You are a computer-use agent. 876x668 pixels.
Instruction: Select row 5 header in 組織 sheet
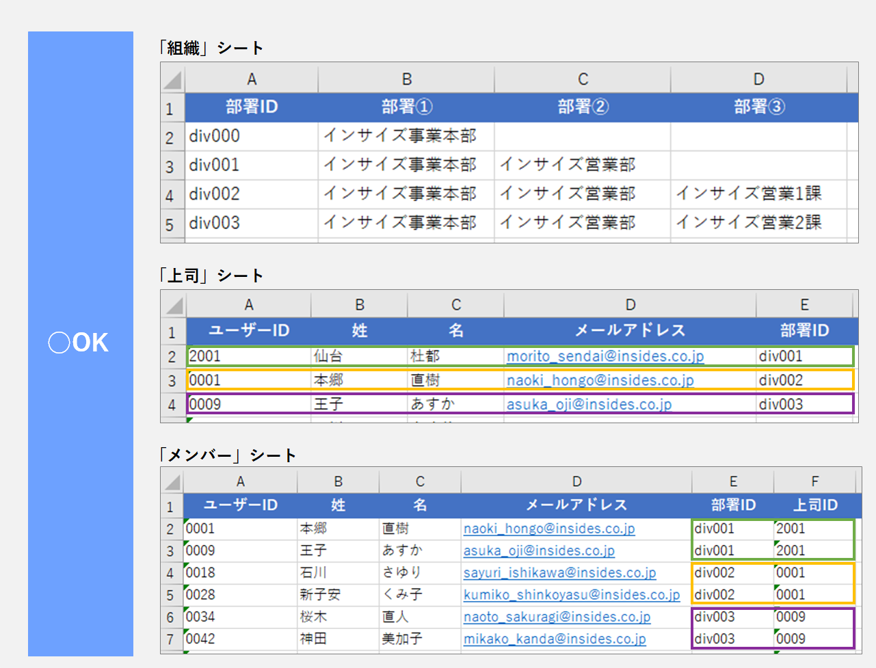point(172,224)
